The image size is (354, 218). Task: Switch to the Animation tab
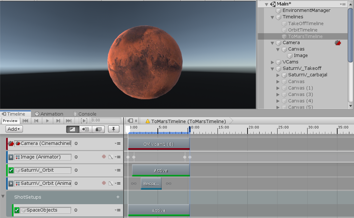coord(49,114)
